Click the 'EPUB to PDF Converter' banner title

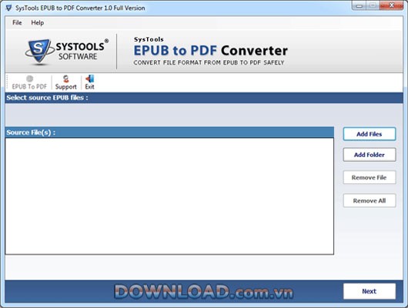click(x=210, y=51)
